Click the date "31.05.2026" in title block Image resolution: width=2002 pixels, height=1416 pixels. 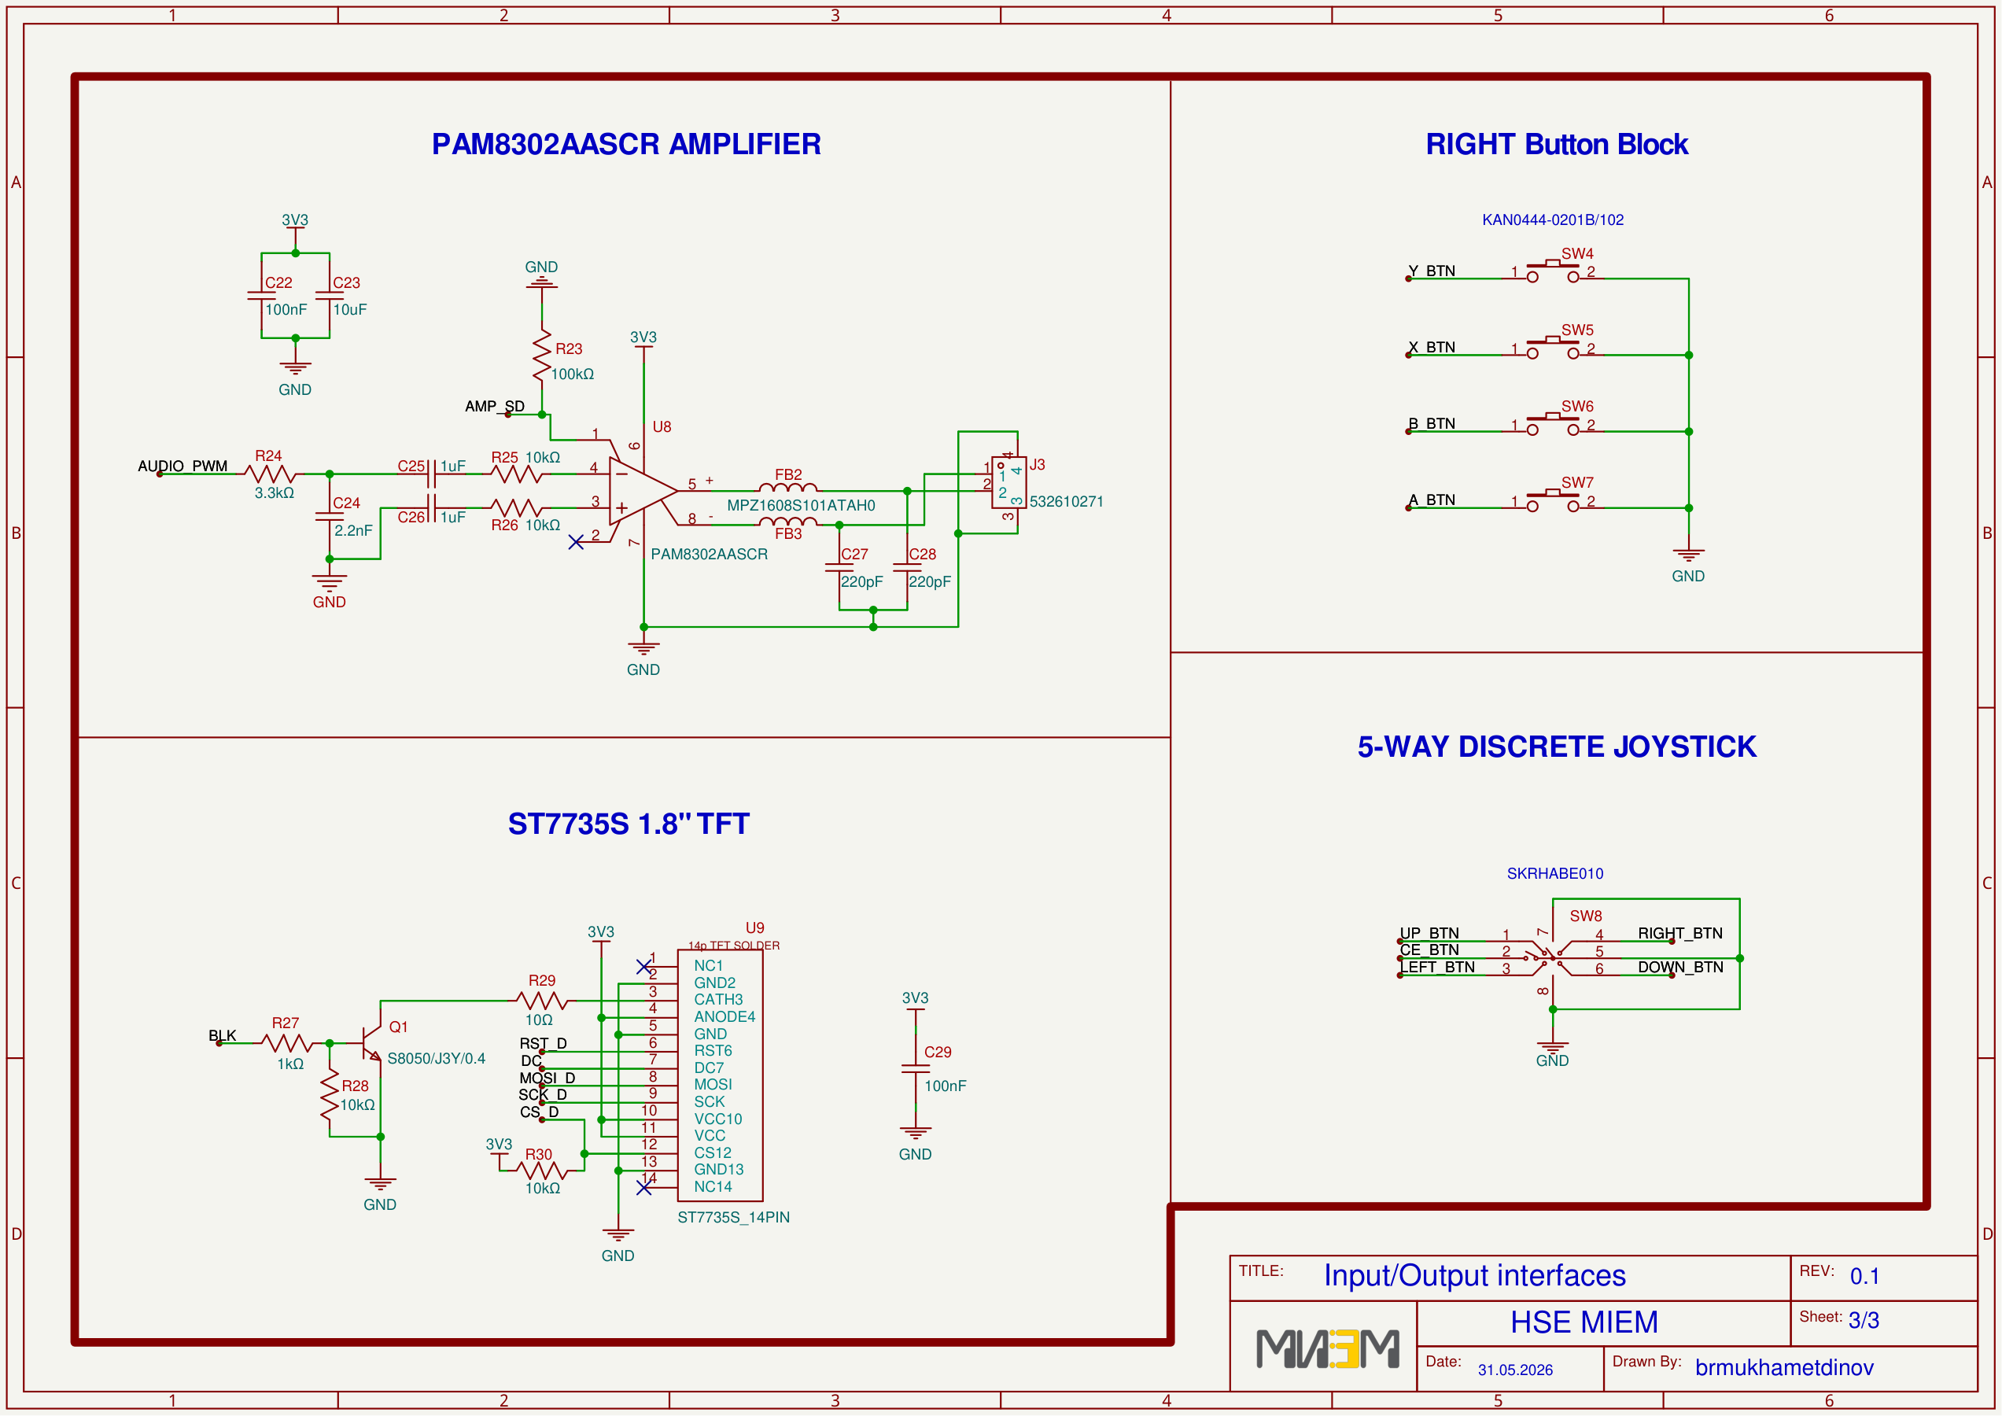(1515, 1370)
